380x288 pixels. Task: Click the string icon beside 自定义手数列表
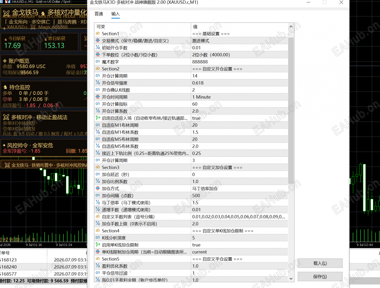(x=98, y=217)
